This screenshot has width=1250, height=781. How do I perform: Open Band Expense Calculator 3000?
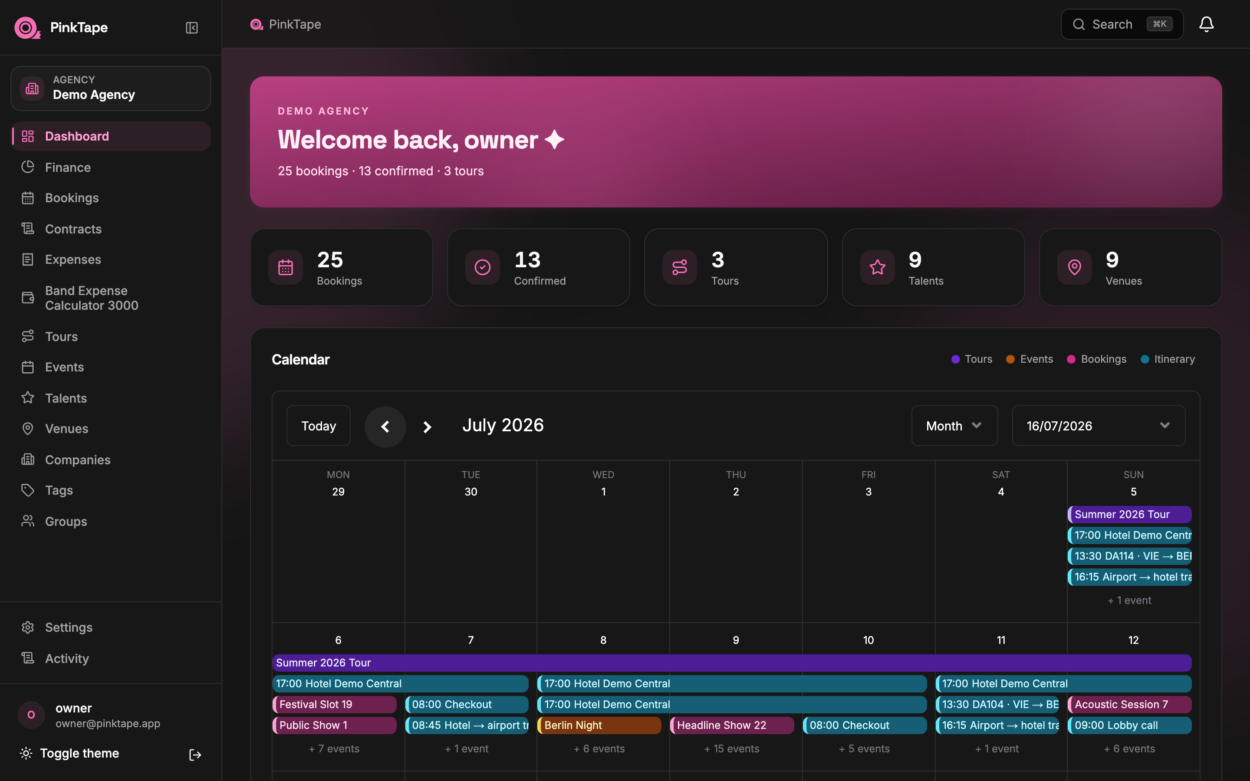click(x=111, y=298)
